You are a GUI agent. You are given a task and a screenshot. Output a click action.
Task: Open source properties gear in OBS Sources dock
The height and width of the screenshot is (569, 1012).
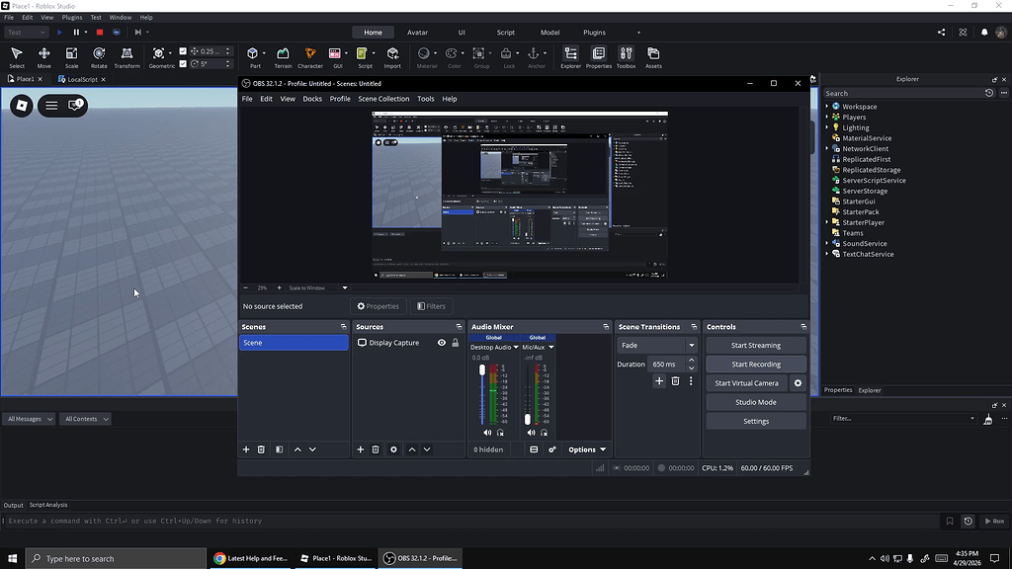pyautogui.click(x=393, y=449)
